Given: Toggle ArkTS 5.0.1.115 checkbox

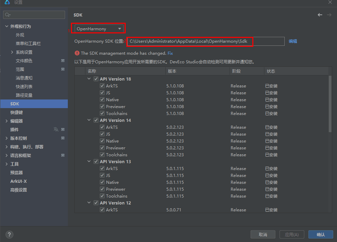Looking at the screenshot, I should (x=102, y=168).
